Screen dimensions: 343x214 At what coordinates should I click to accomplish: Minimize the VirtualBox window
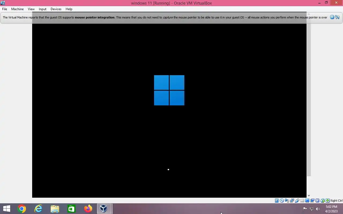point(319,3)
